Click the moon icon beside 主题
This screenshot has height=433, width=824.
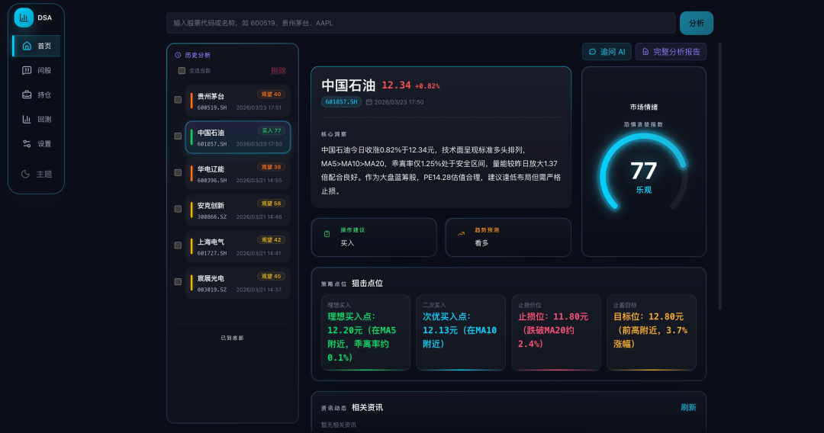pos(25,175)
